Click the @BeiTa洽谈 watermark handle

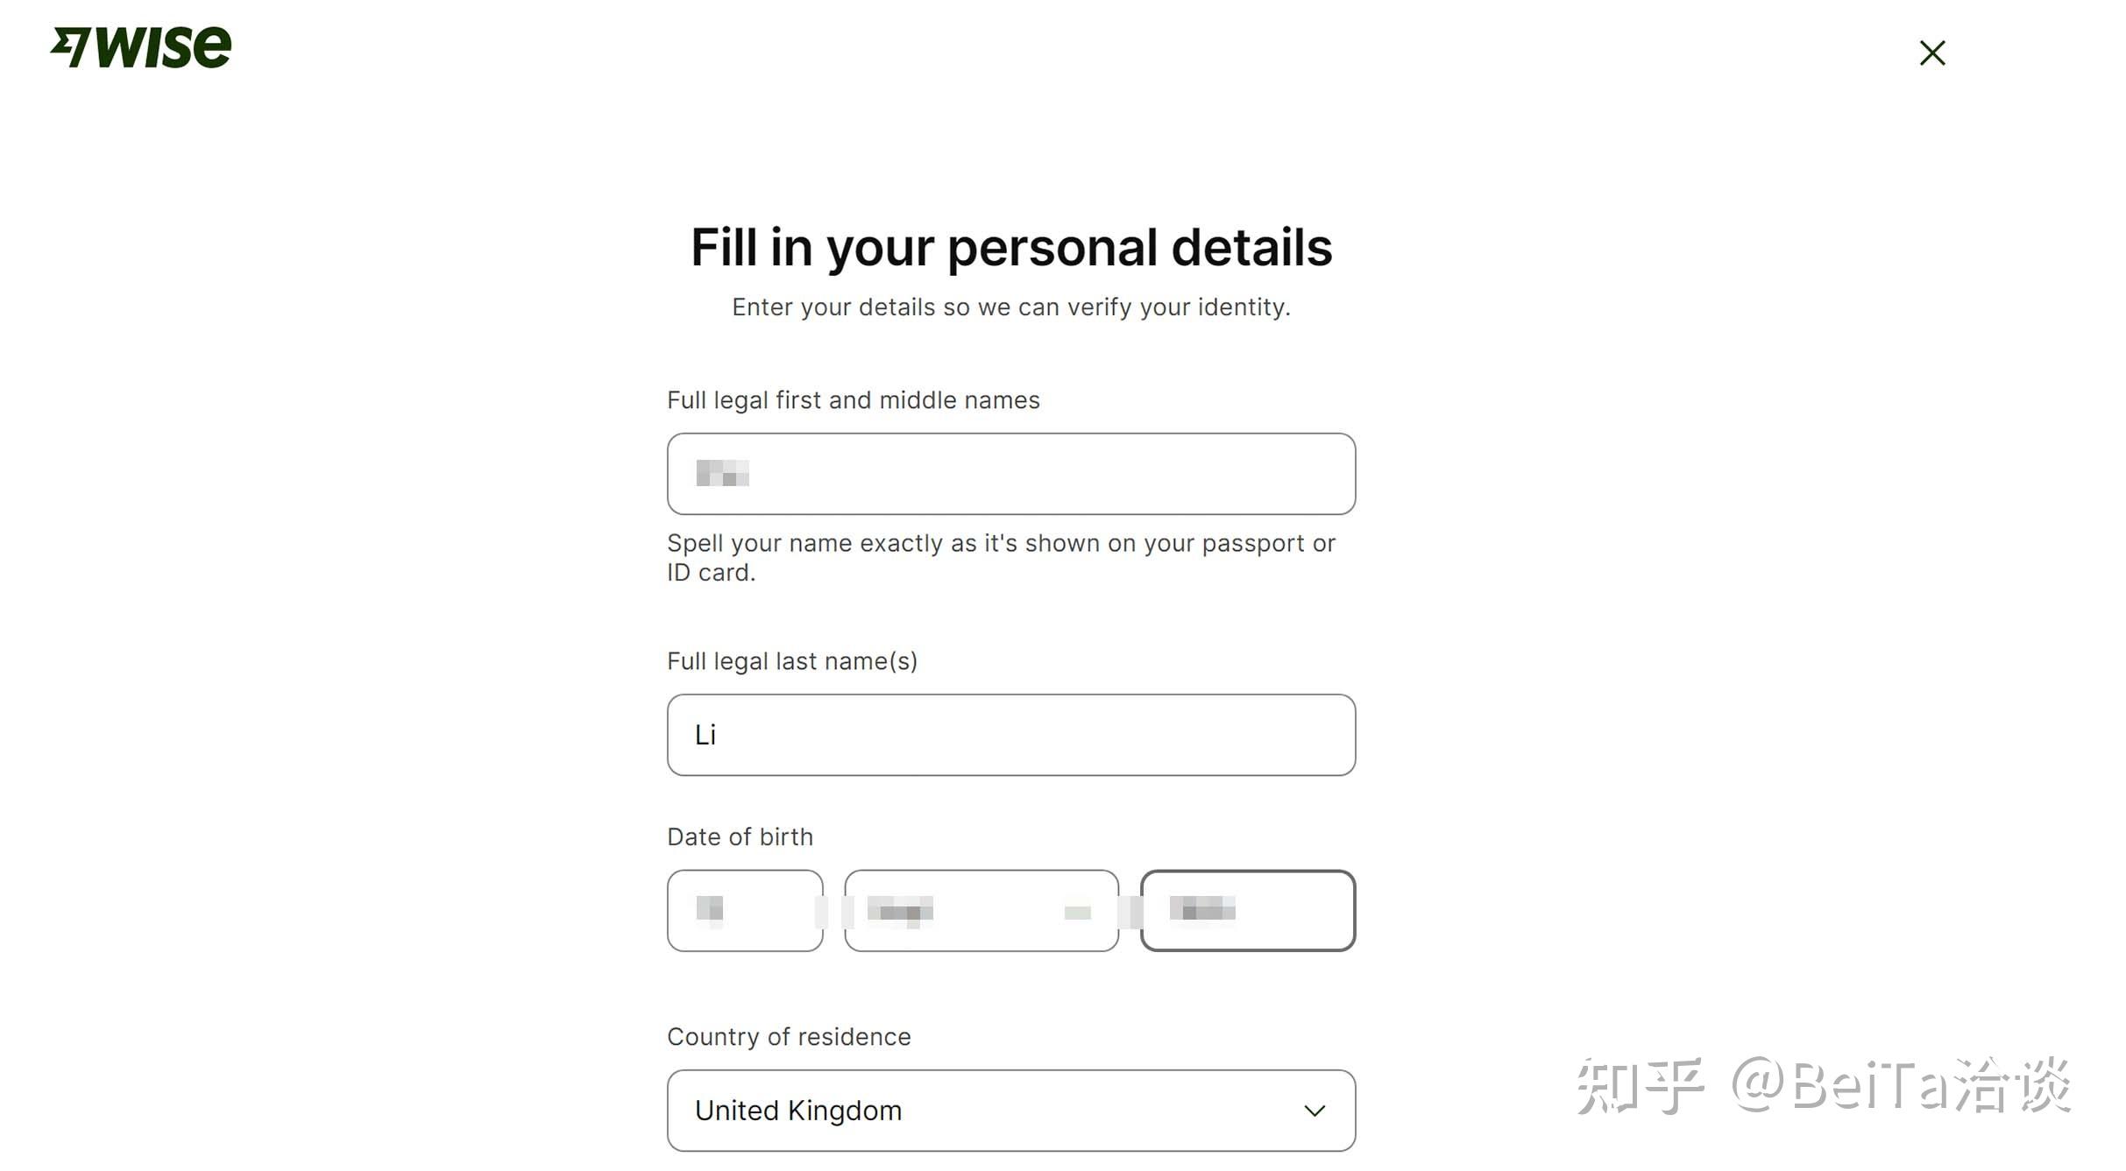(x=1900, y=1086)
